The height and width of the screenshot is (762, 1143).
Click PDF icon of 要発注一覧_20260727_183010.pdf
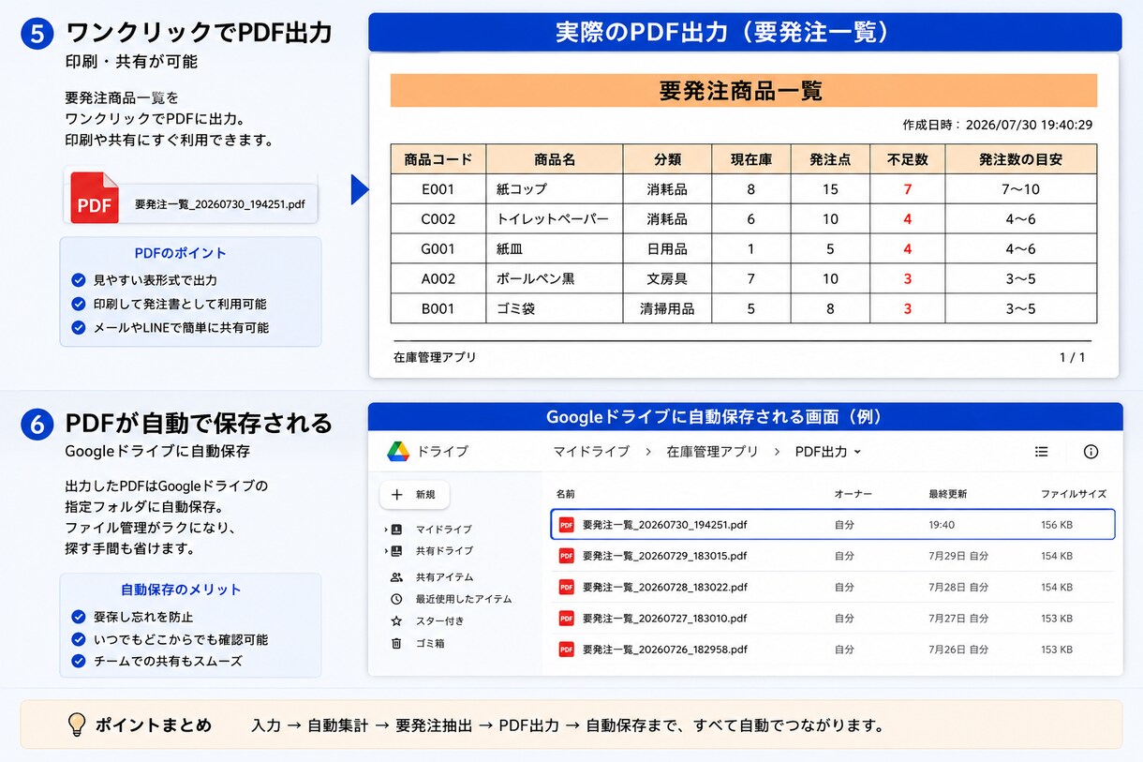pos(566,619)
